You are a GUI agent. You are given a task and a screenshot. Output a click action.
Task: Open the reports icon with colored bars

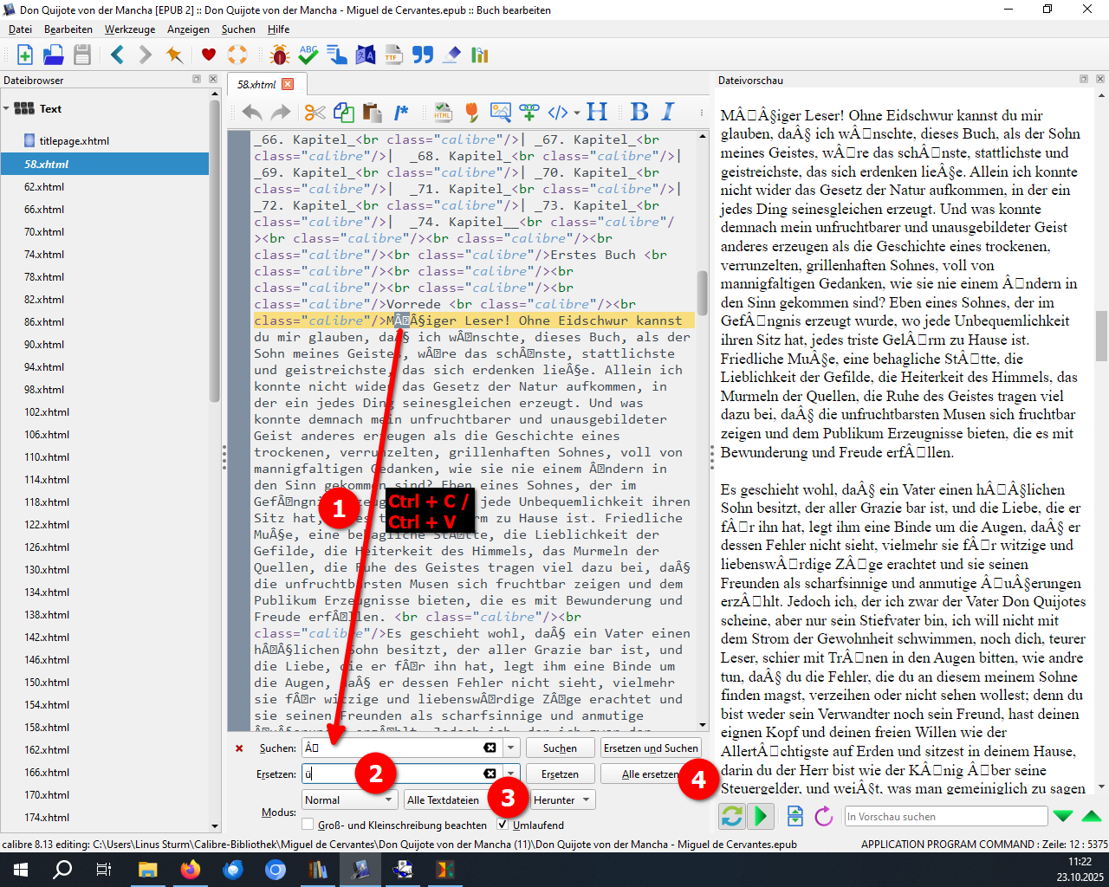[480, 55]
